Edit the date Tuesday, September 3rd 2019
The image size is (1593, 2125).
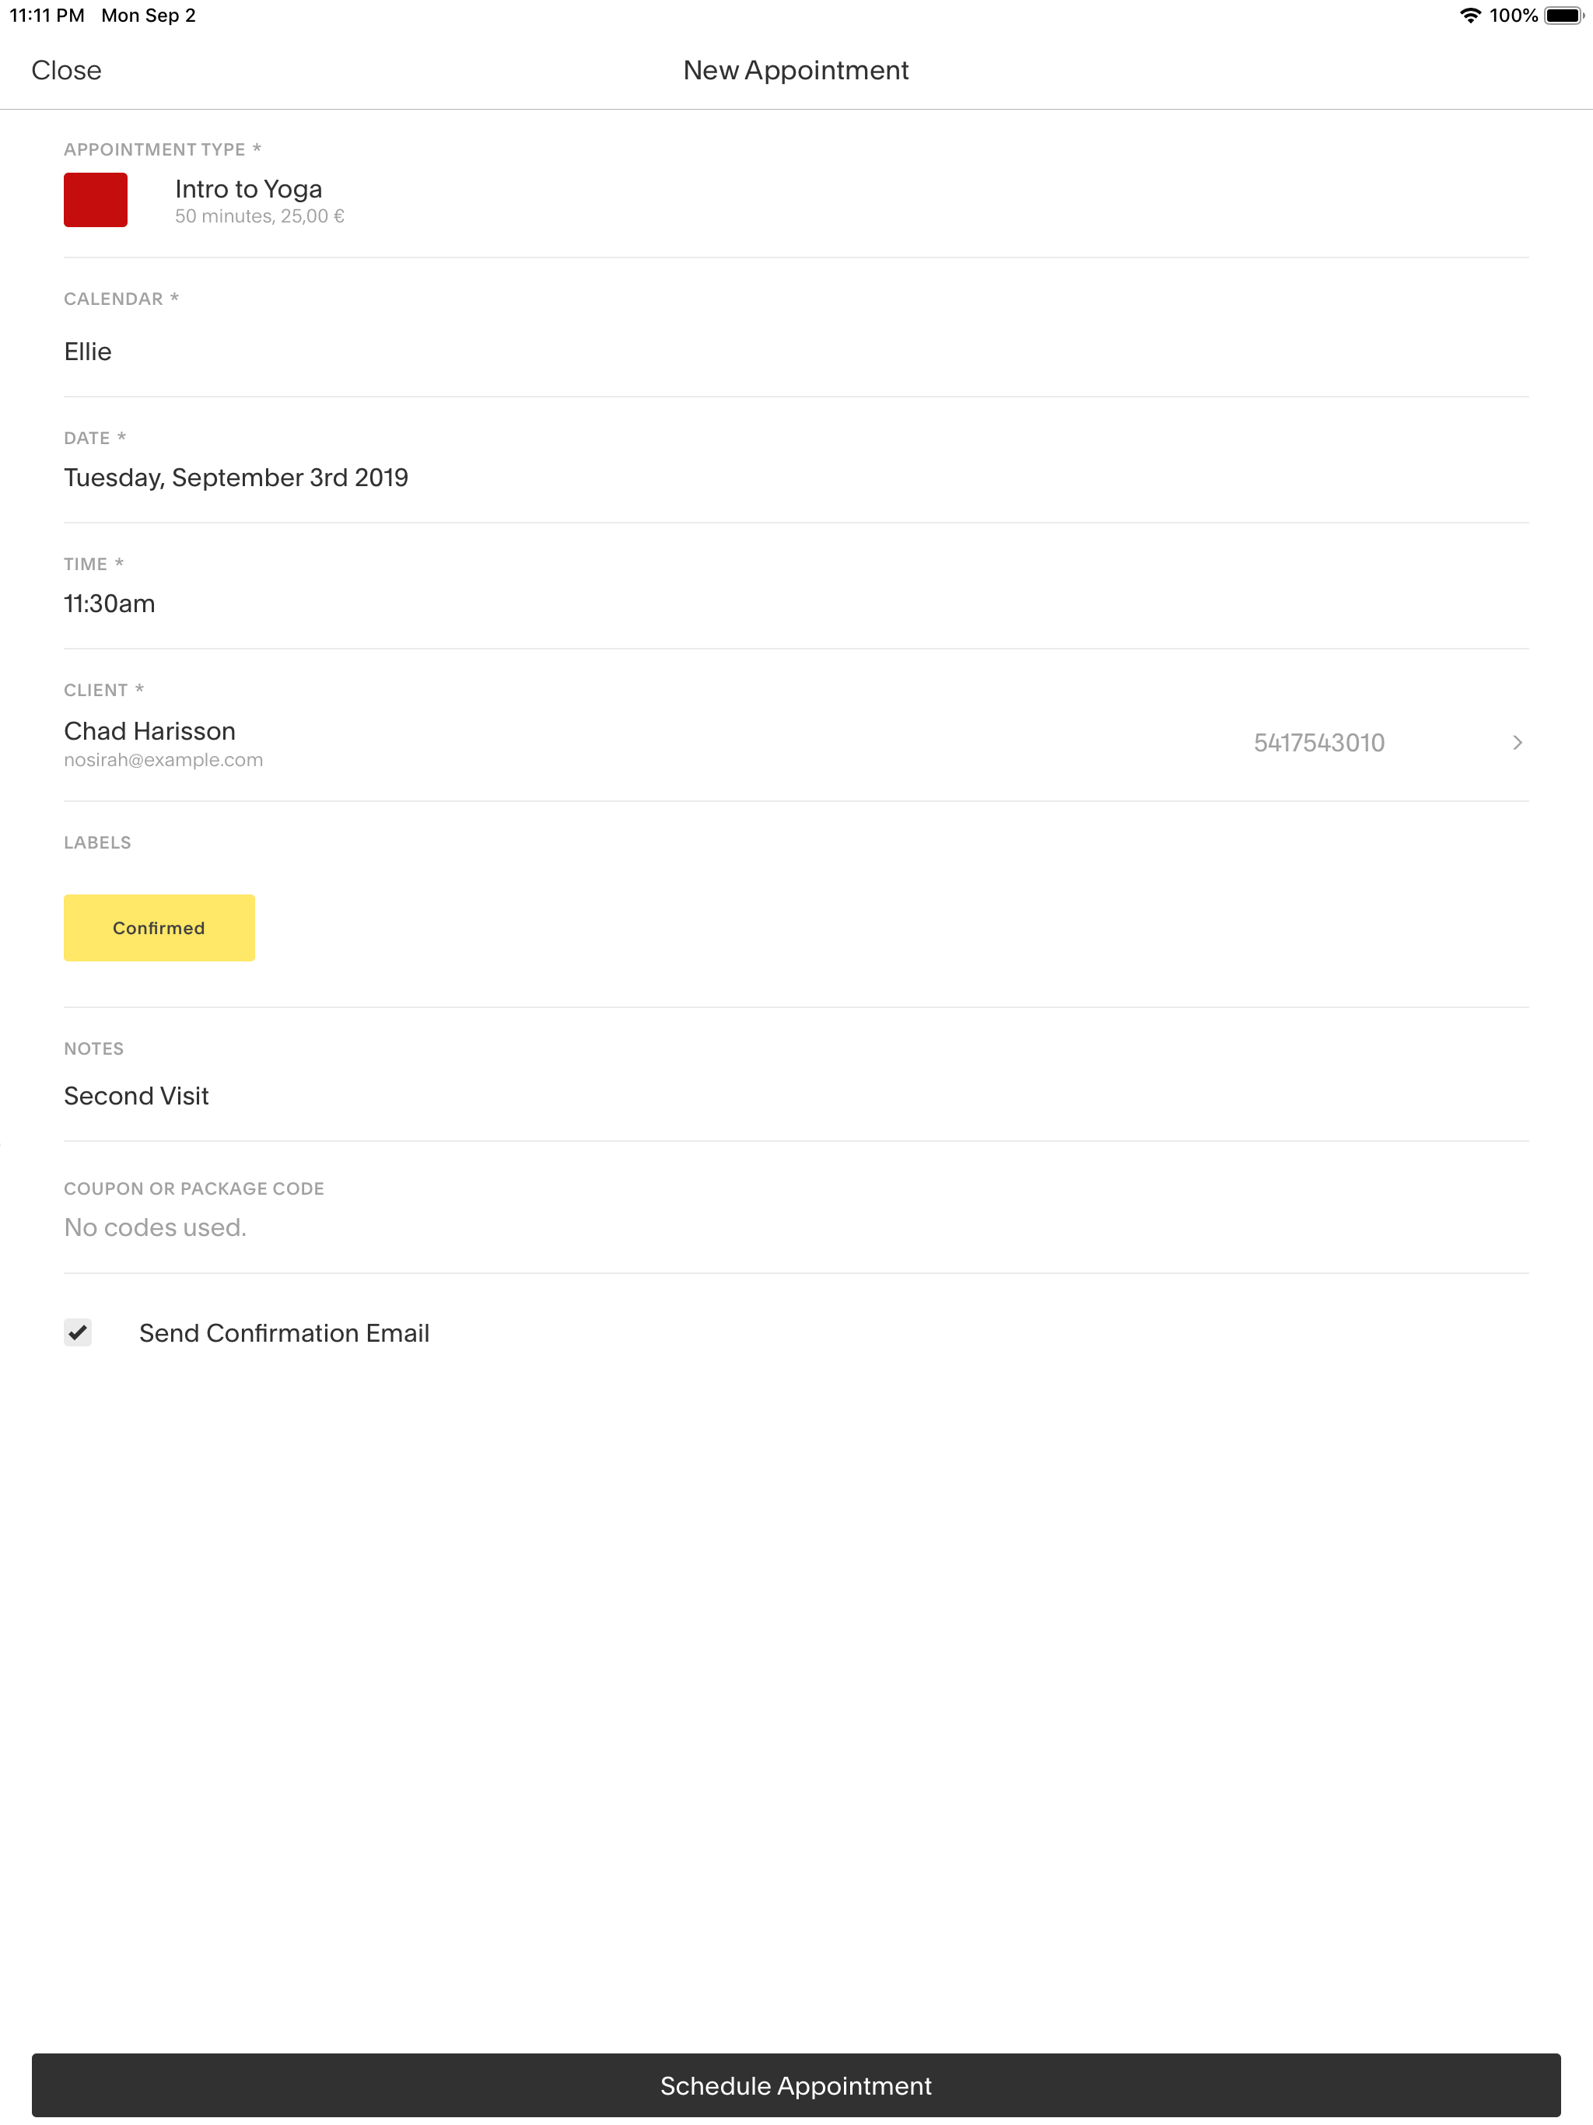click(236, 478)
